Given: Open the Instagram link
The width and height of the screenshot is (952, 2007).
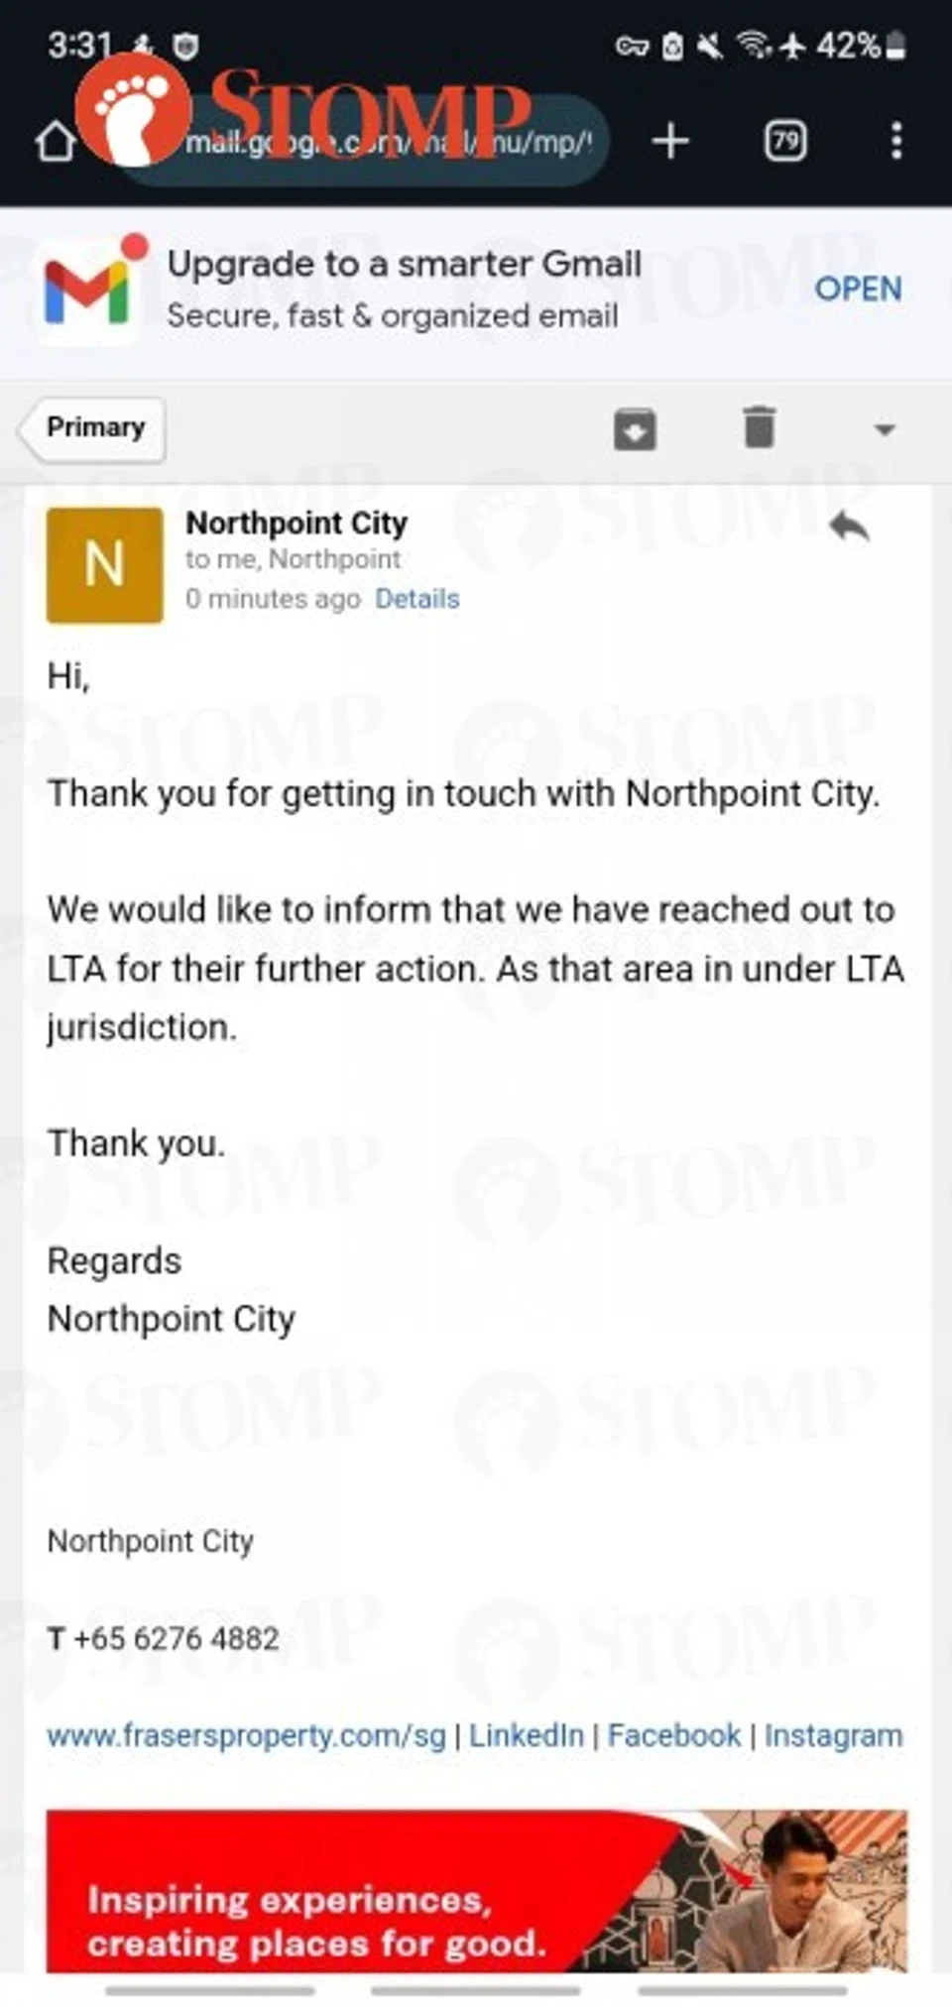Looking at the screenshot, I should (x=833, y=1735).
